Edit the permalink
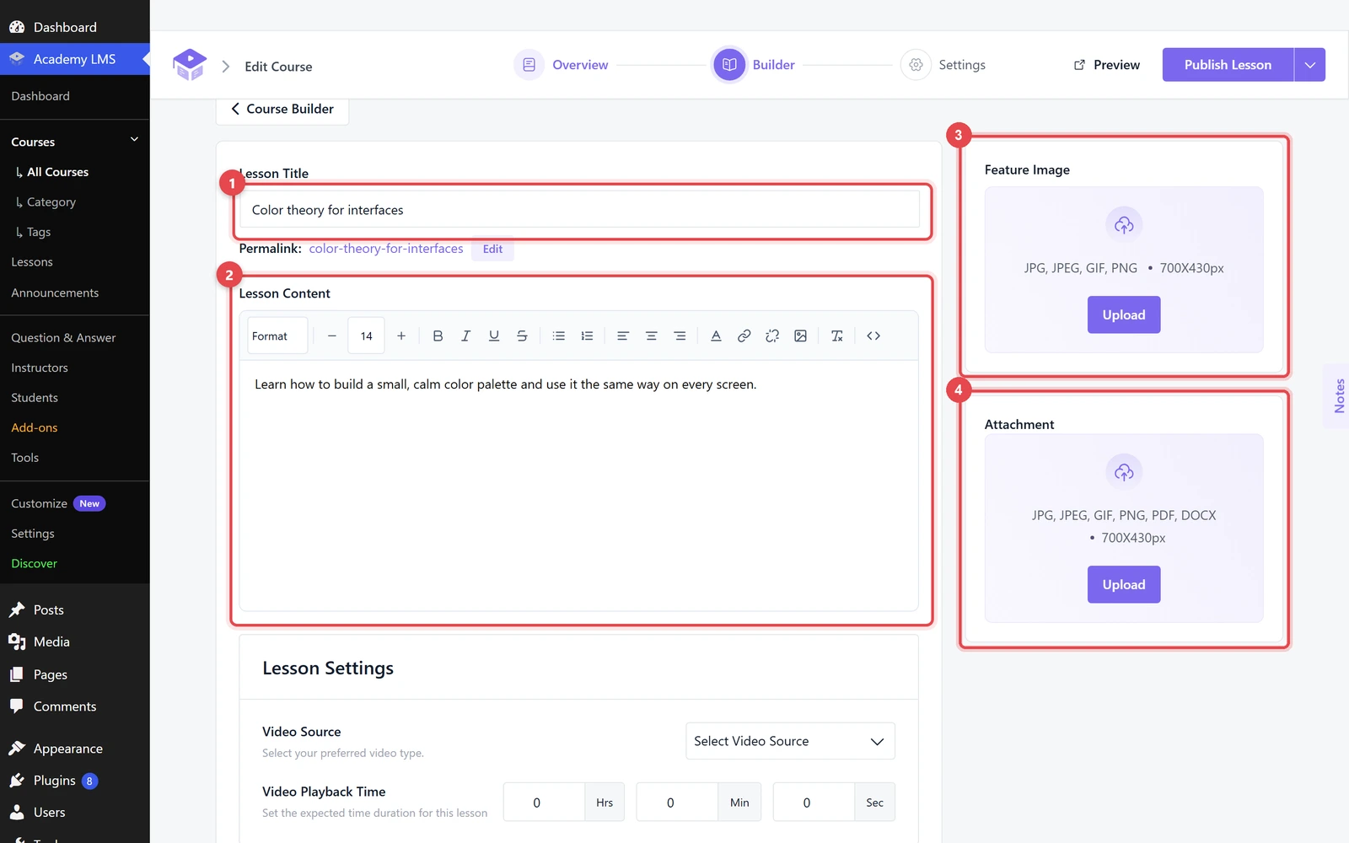This screenshot has height=843, width=1349. [492, 249]
